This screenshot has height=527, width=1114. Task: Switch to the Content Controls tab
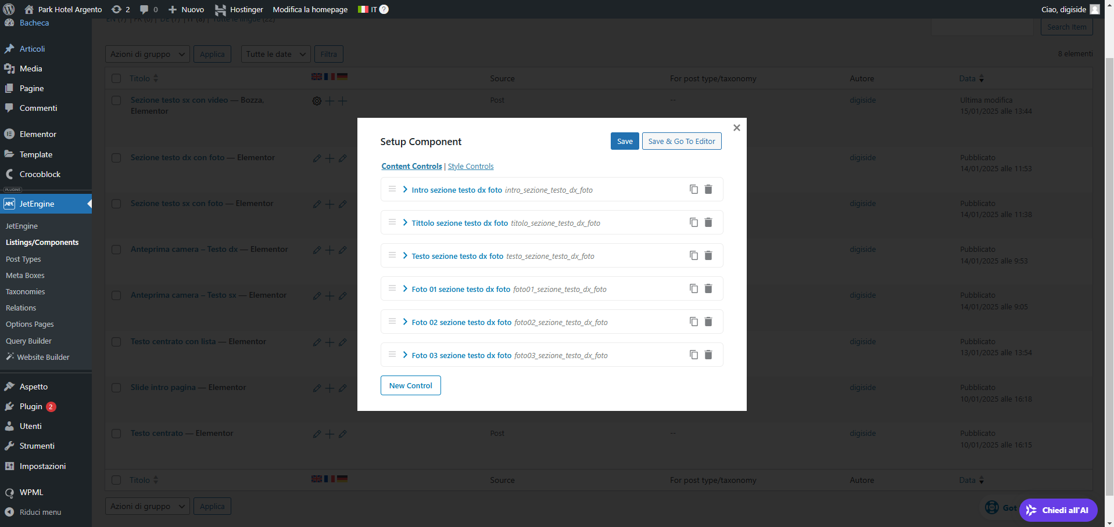[x=411, y=166]
